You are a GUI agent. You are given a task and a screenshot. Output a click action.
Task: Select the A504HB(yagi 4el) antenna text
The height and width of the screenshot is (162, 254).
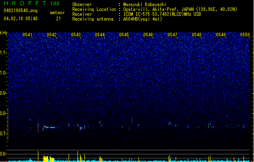click(143, 19)
